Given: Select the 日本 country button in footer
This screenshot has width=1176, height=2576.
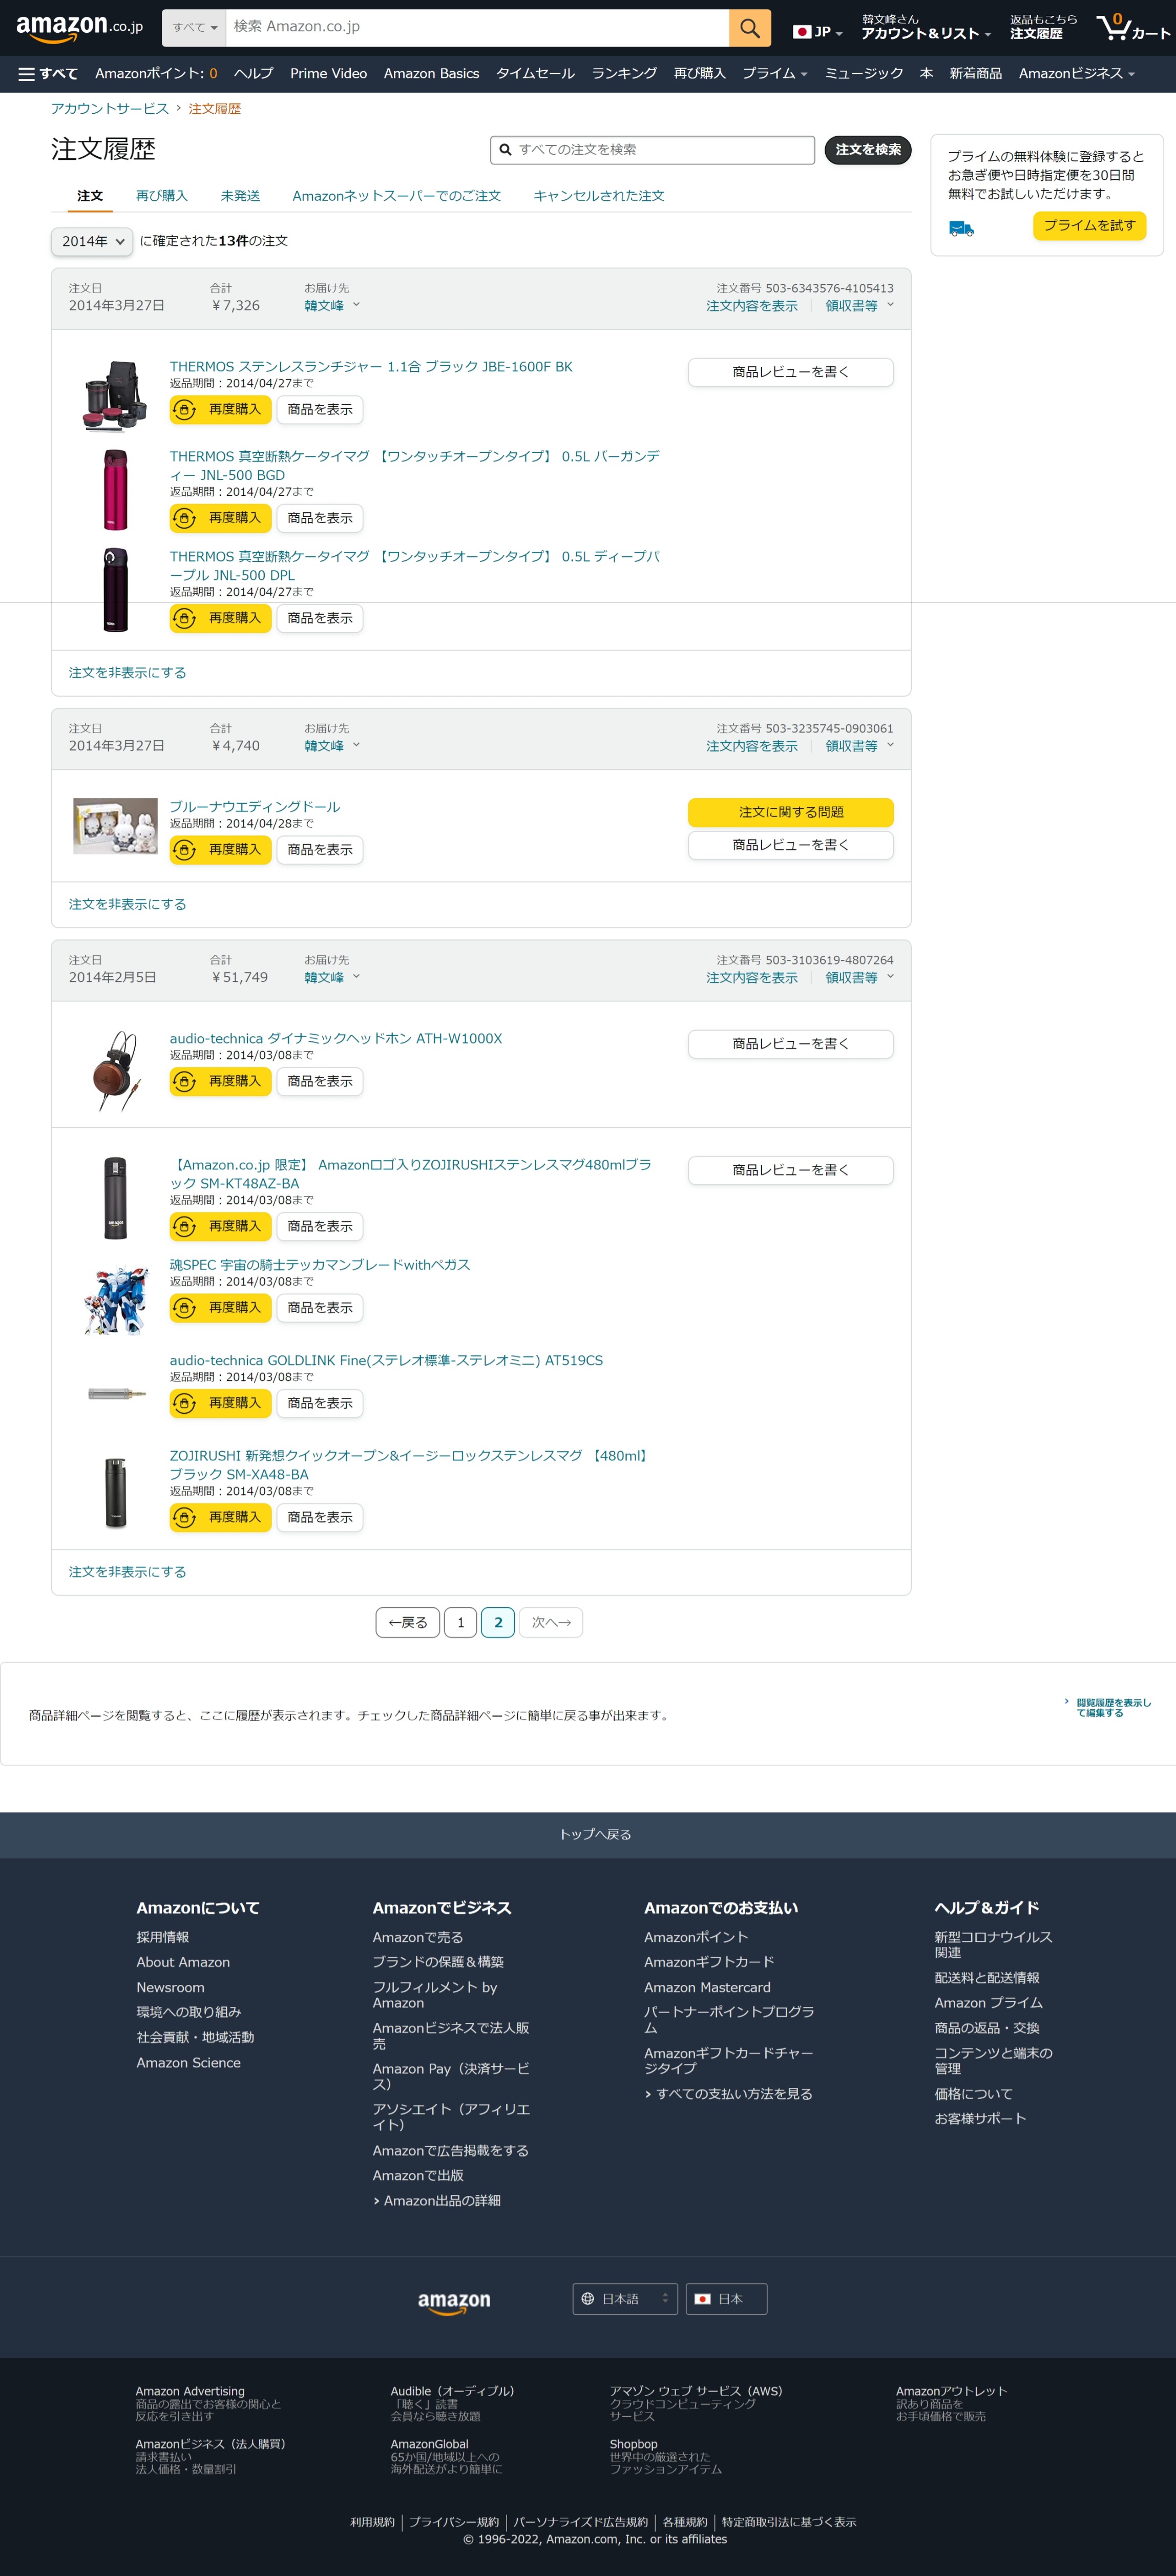Looking at the screenshot, I should (726, 2299).
